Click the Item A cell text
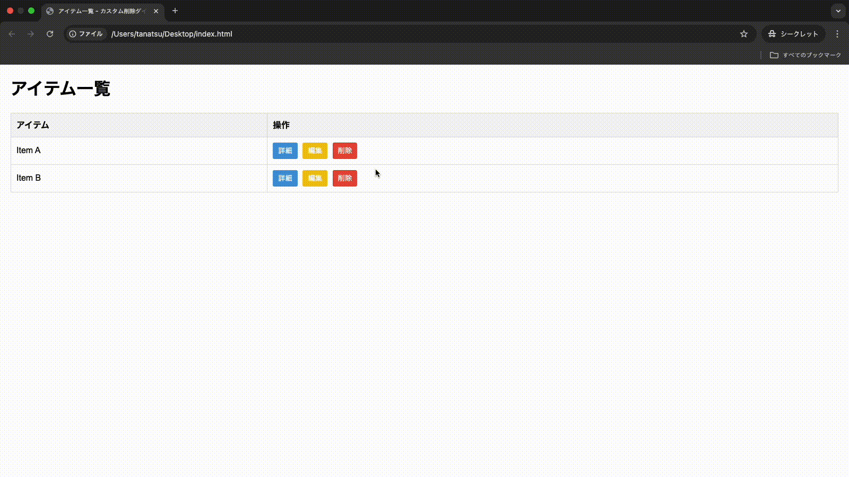849x477 pixels. tap(28, 151)
